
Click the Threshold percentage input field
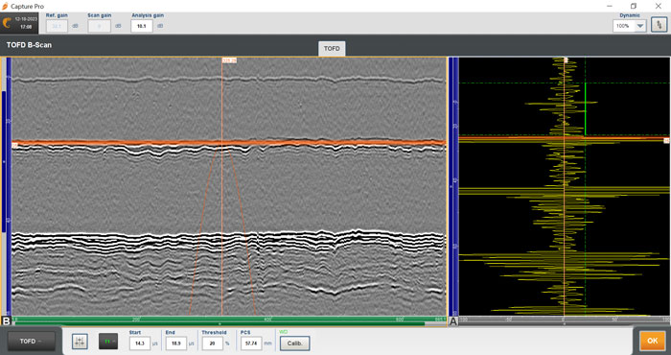[x=213, y=343]
